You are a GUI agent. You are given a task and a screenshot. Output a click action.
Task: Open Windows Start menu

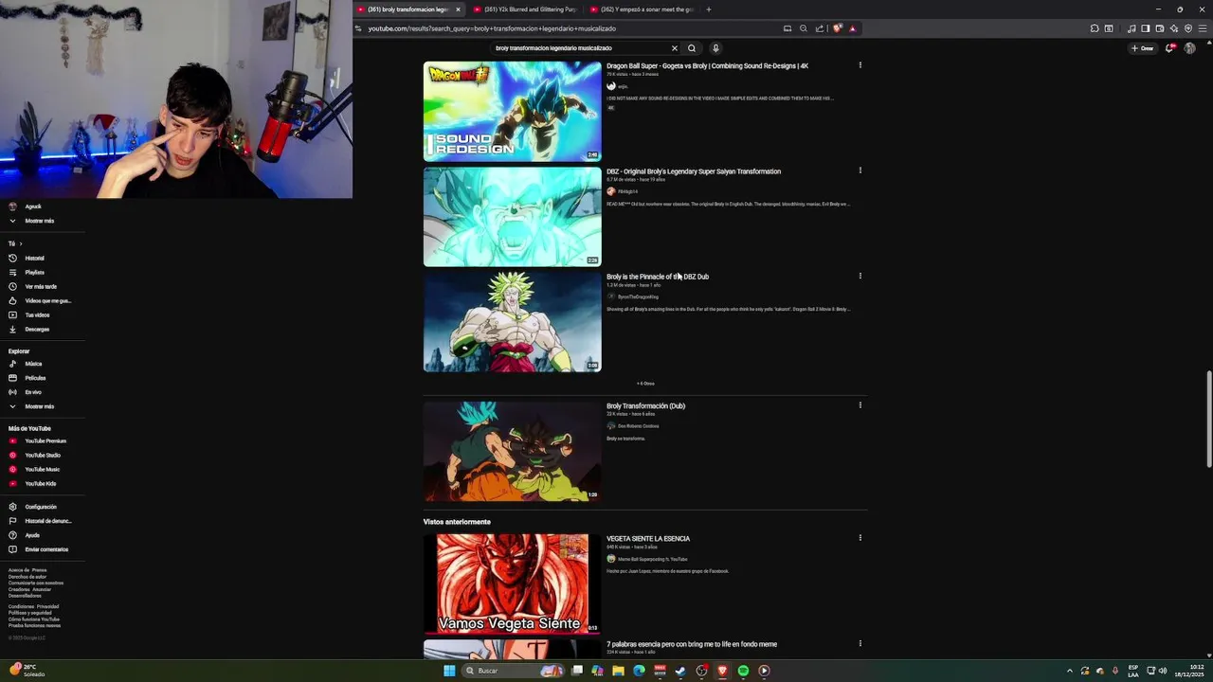(x=449, y=671)
